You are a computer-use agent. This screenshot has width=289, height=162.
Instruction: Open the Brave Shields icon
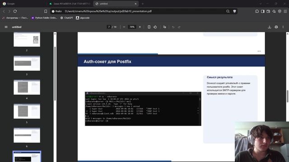(234, 11)
